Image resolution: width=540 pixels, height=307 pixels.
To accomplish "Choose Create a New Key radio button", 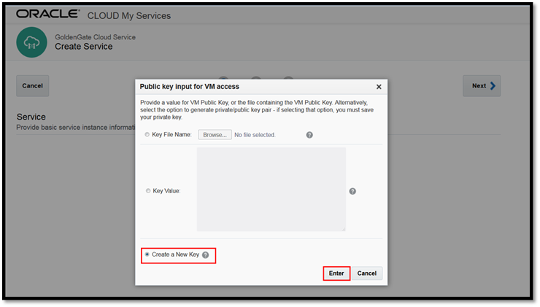I will pos(147,254).
